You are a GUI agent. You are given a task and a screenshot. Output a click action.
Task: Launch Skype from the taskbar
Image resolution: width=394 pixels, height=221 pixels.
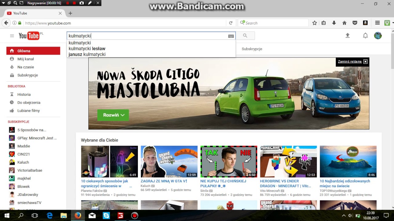(x=106, y=216)
